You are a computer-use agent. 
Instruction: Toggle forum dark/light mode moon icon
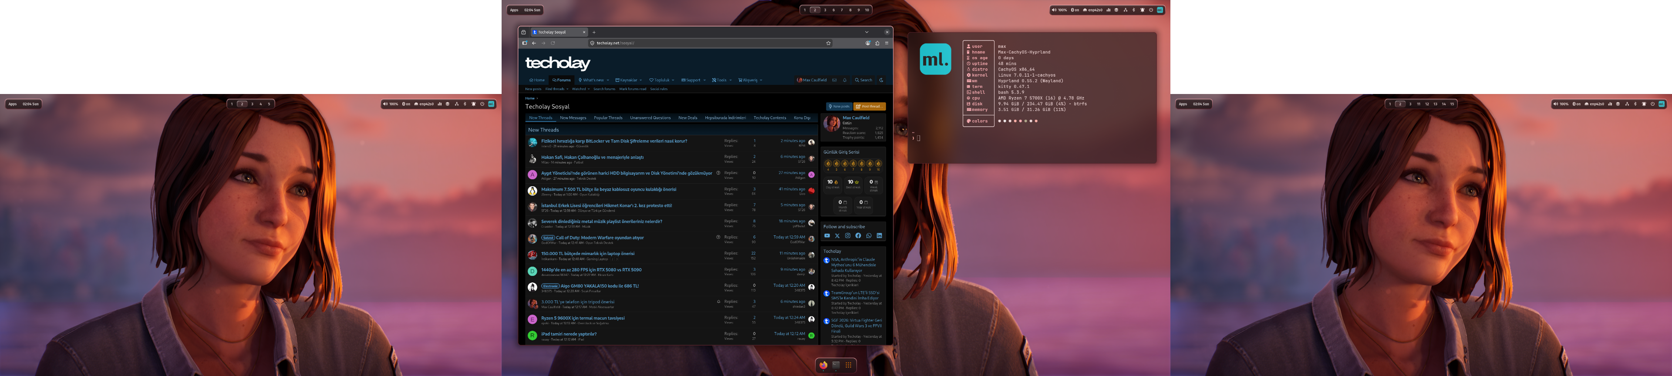881,81
